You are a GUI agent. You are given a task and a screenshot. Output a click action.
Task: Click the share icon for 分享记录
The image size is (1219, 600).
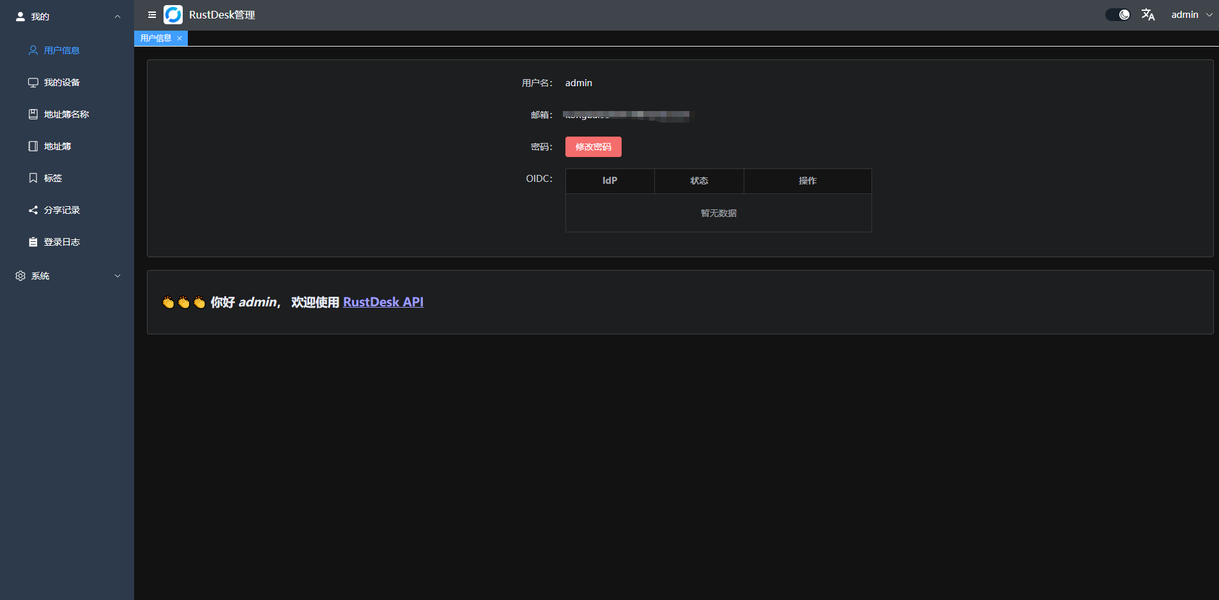(33, 210)
